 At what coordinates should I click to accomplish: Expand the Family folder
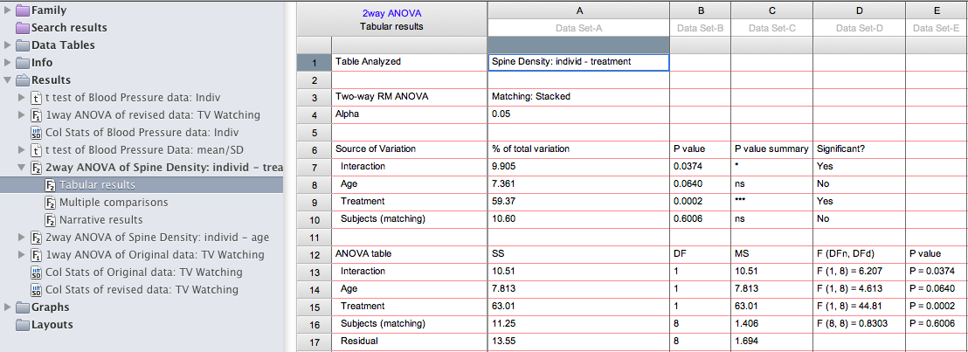point(8,10)
